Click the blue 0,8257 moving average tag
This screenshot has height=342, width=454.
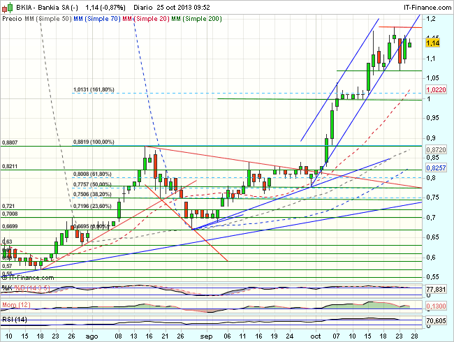tap(436, 168)
